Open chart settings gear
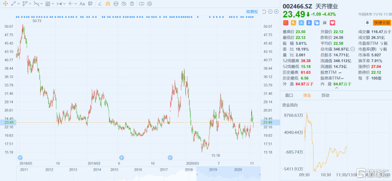This screenshot has height=181, width=392. click(150, 4)
